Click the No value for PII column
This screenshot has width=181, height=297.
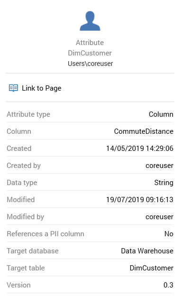(x=169, y=234)
